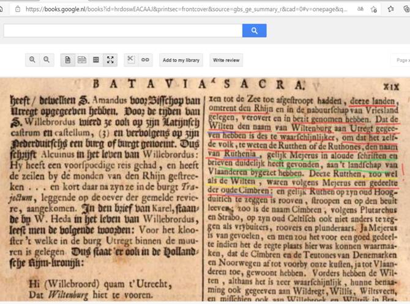
Task: Click the blue search button
Action: pyautogui.click(x=254, y=31)
